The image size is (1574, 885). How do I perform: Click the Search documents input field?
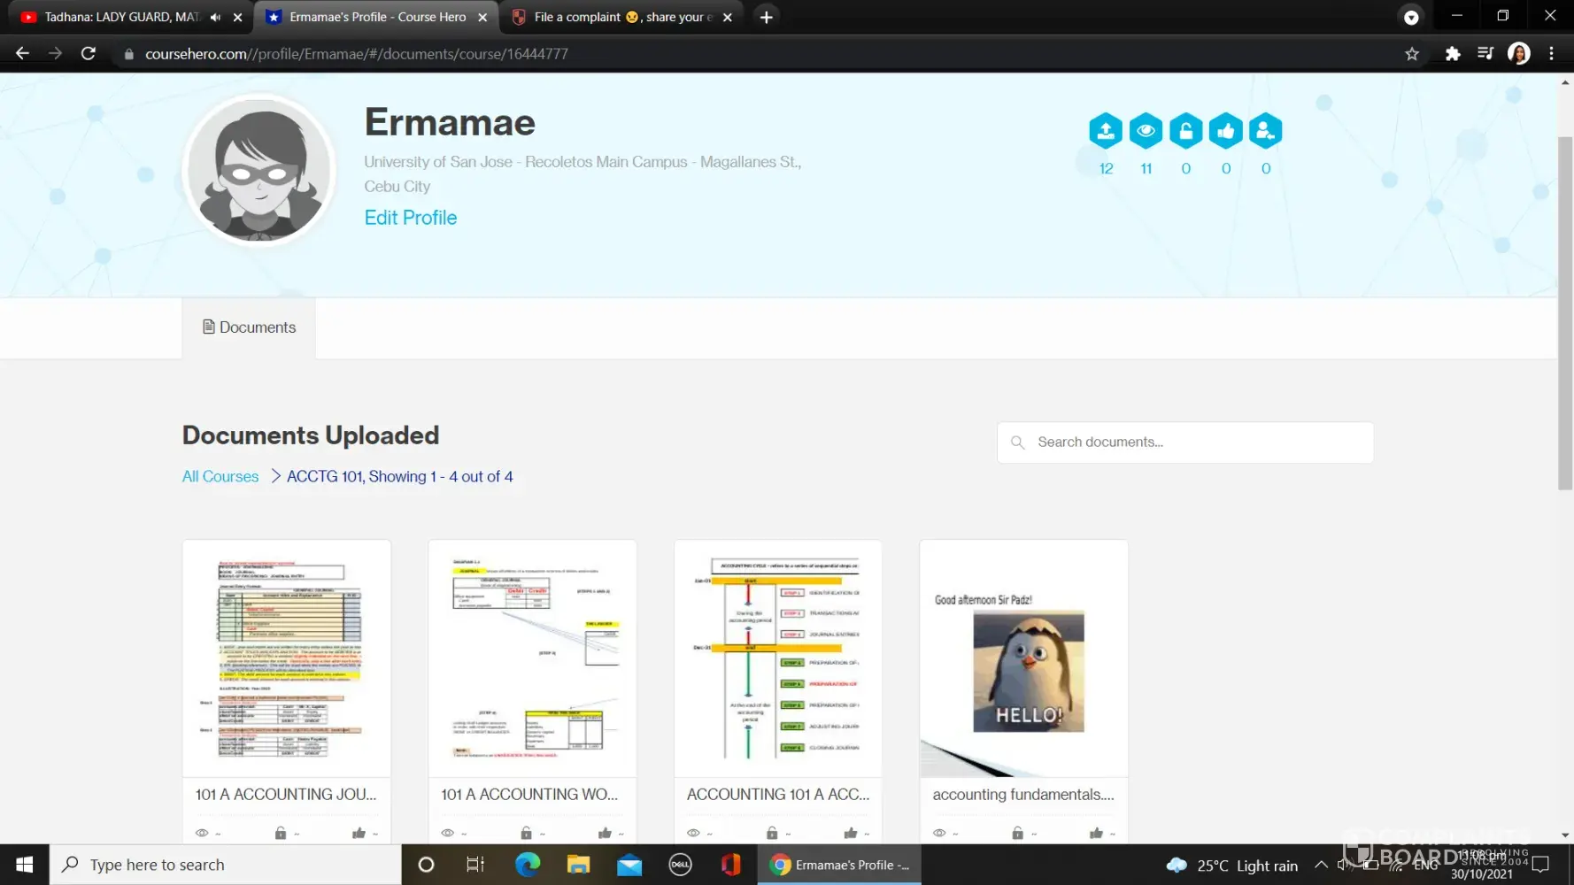pos(1195,442)
